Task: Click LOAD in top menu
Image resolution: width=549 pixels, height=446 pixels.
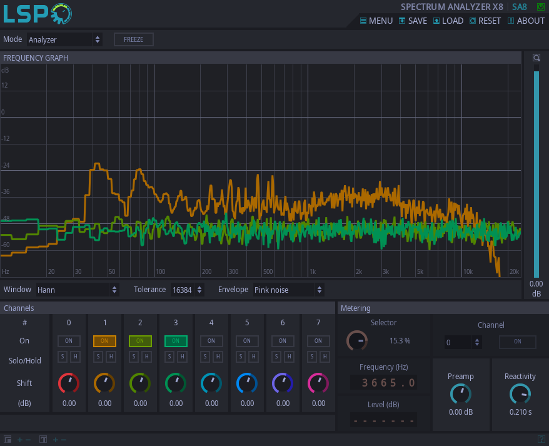Action: pos(448,21)
